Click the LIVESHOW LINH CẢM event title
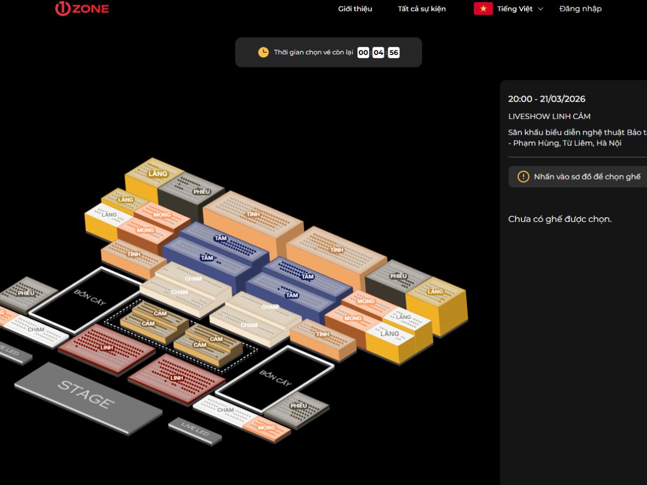Image resolution: width=647 pixels, height=485 pixels. click(x=549, y=116)
